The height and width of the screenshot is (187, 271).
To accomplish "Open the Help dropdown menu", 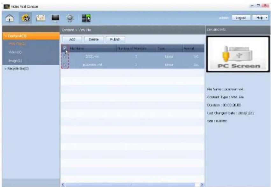I will (260, 18).
